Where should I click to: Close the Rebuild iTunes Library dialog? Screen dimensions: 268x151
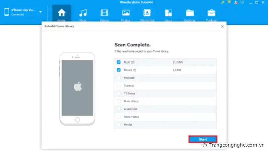222,26
